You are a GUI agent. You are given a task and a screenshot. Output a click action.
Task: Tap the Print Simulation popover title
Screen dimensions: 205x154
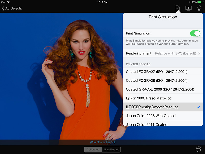click(x=163, y=17)
